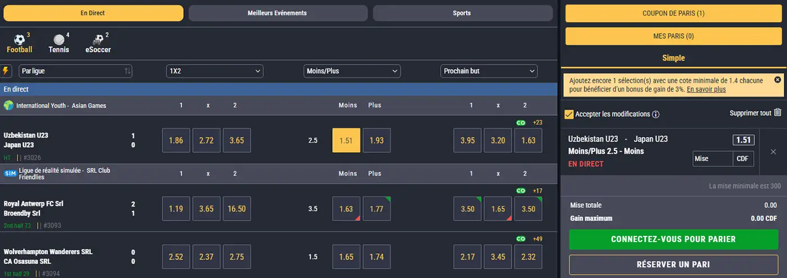Viewport: 787px width, 278px height.
Task: Click Connectez-vous pour parier button
Action: (673, 239)
